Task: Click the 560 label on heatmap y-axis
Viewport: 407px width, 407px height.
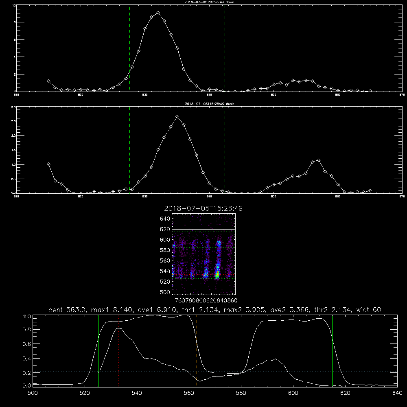Action: [165, 260]
